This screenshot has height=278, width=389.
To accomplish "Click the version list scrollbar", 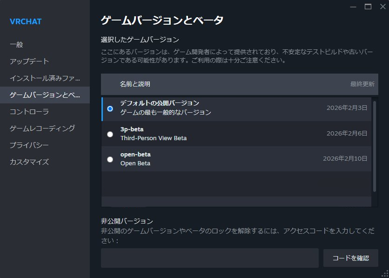I will 375,144.
